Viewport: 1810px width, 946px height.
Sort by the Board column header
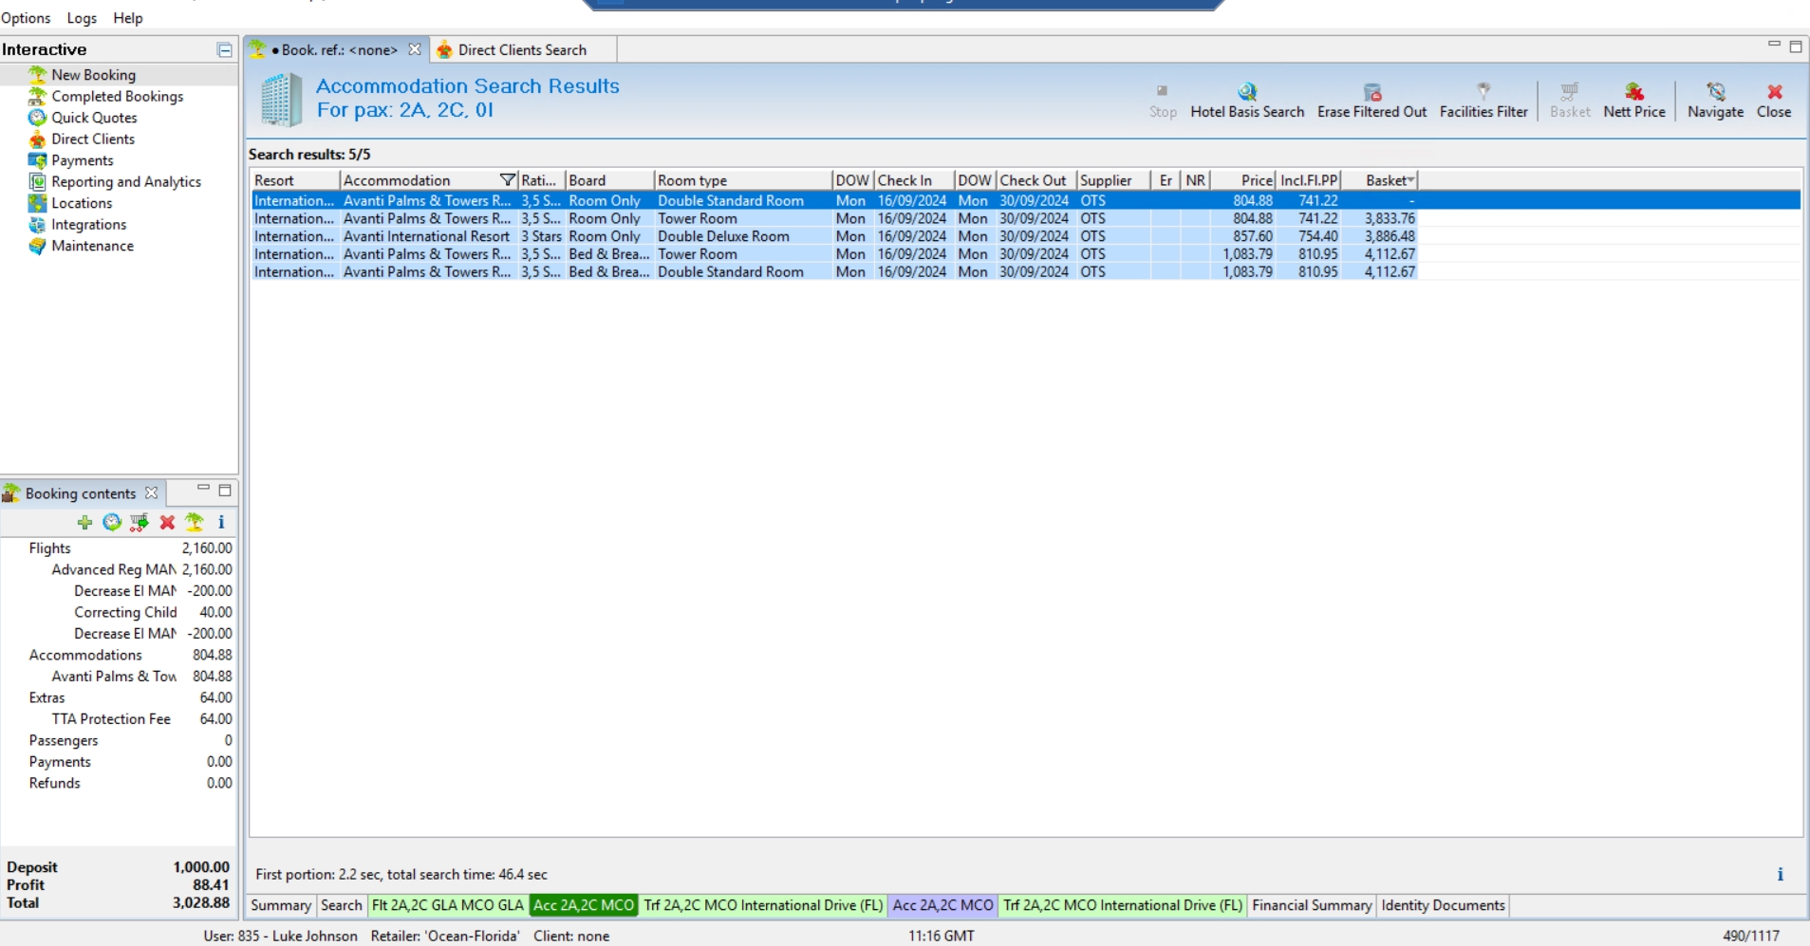pyautogui.click(x=609, y=180)
